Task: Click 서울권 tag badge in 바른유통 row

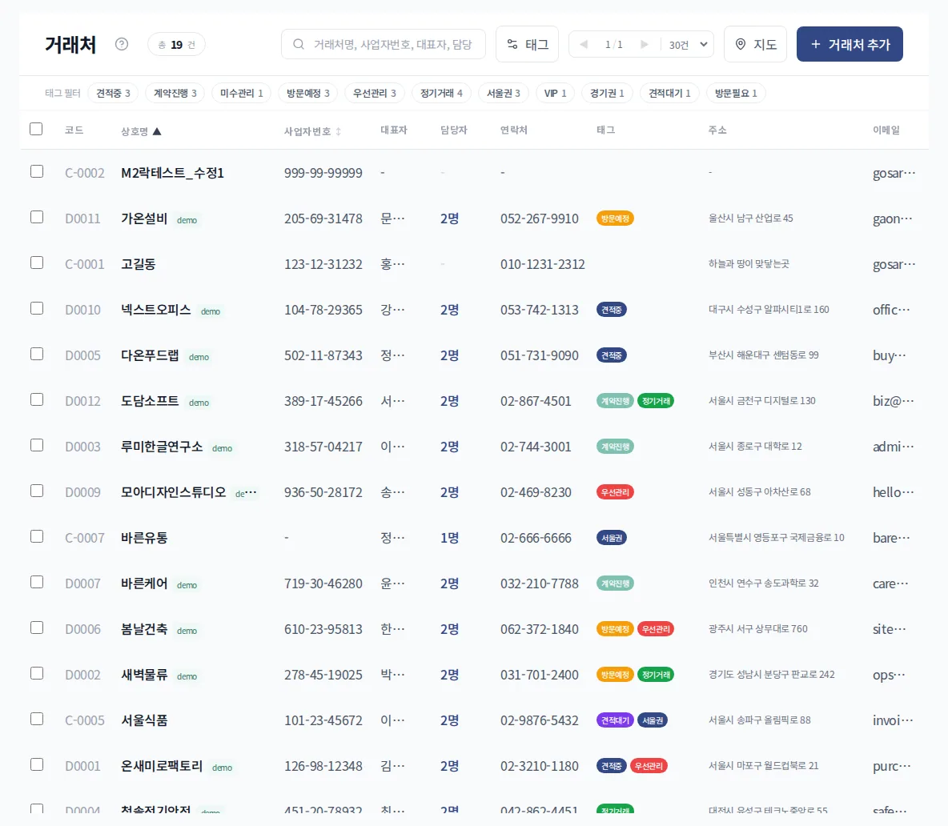Action: point(611,538)
